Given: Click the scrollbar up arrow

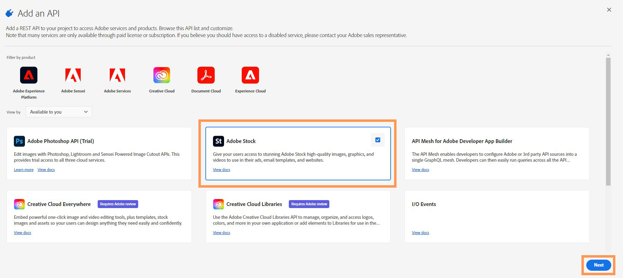Looking at the screenshot, I should (x=608, y=55).
